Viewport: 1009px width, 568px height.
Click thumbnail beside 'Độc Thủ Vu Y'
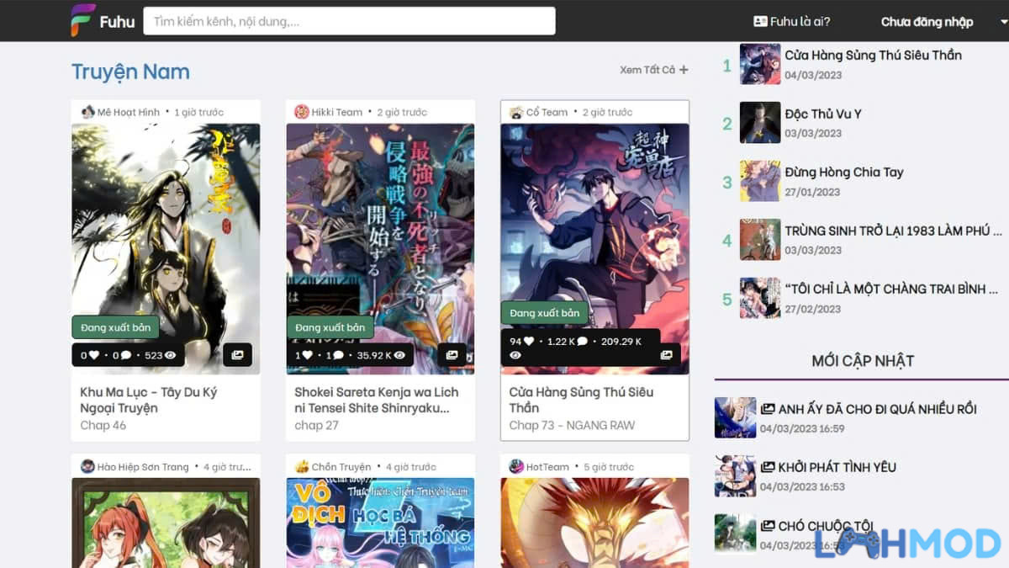point(760,123)
